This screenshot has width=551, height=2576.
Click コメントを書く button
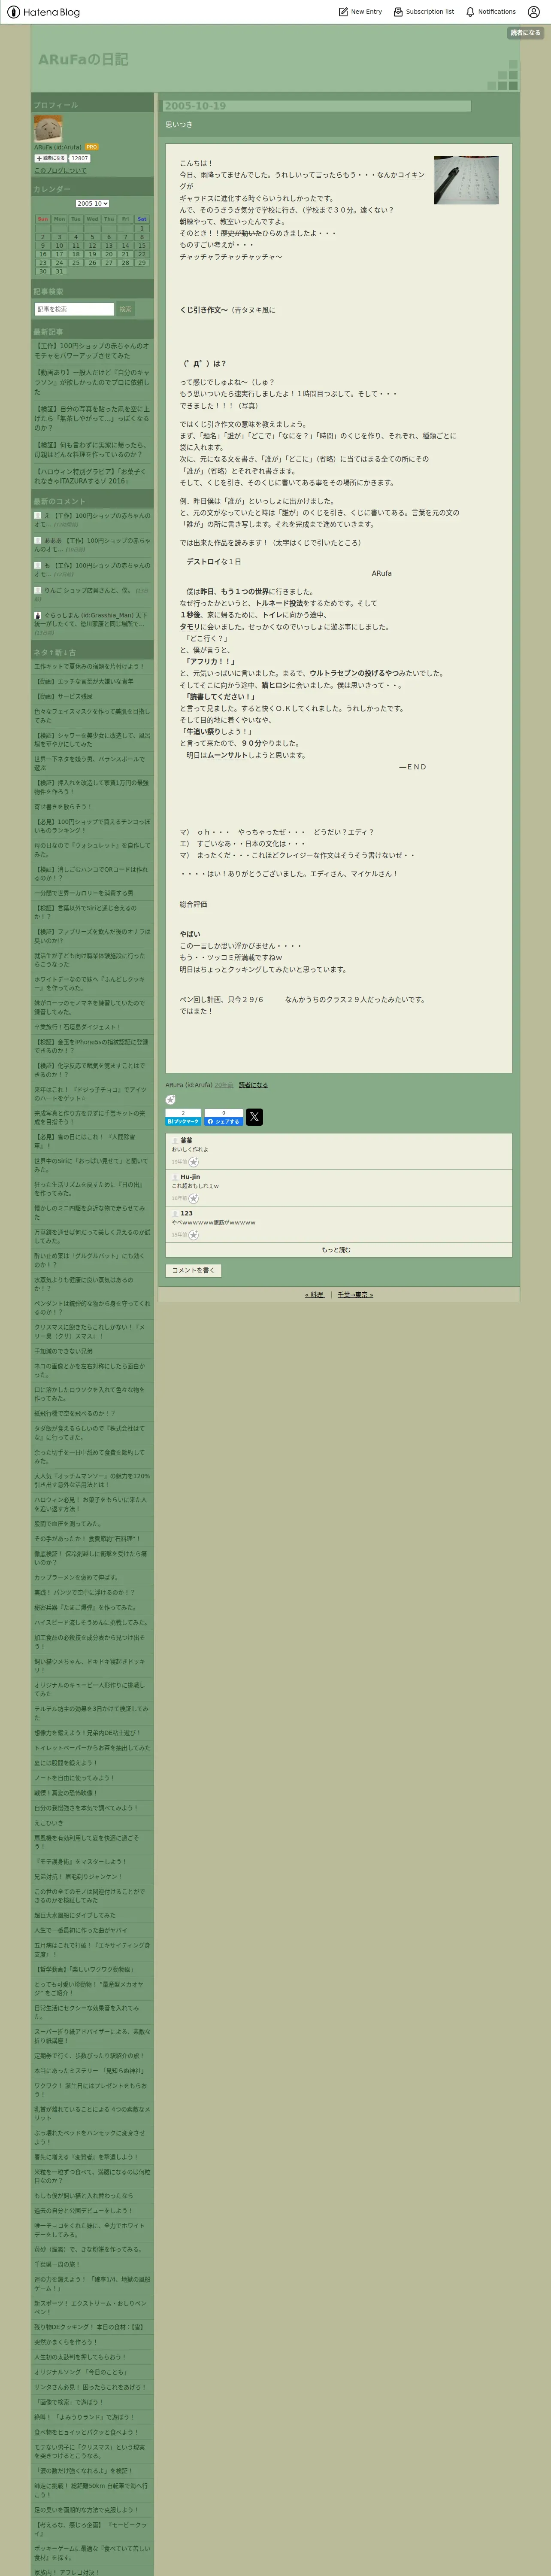tap(193, 1270)
